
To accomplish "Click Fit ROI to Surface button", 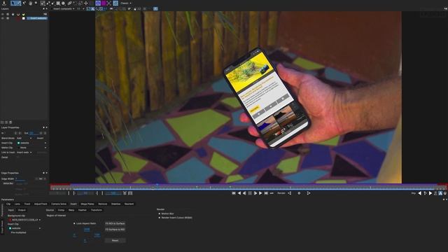I will pos(115,223).
